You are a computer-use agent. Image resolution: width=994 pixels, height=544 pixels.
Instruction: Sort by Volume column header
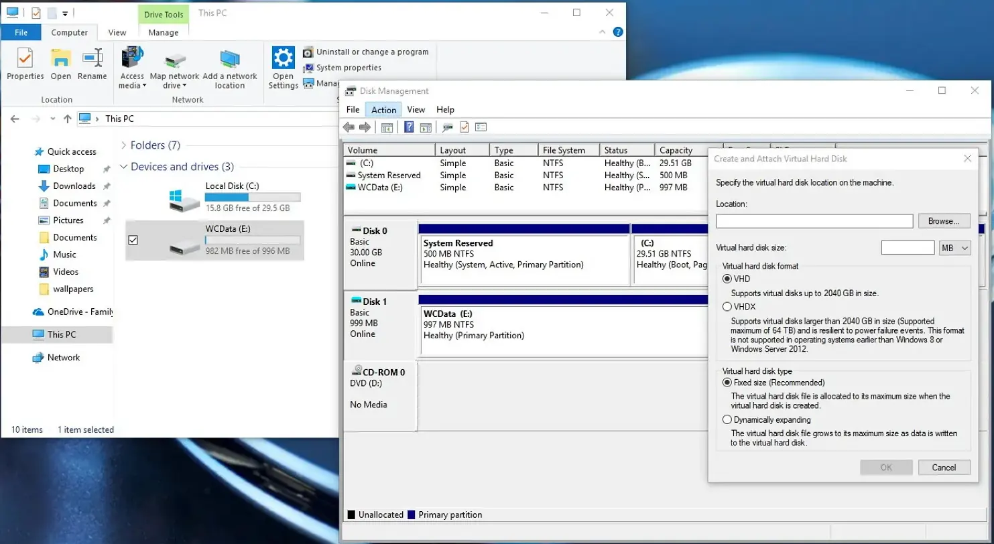(389, 150)
